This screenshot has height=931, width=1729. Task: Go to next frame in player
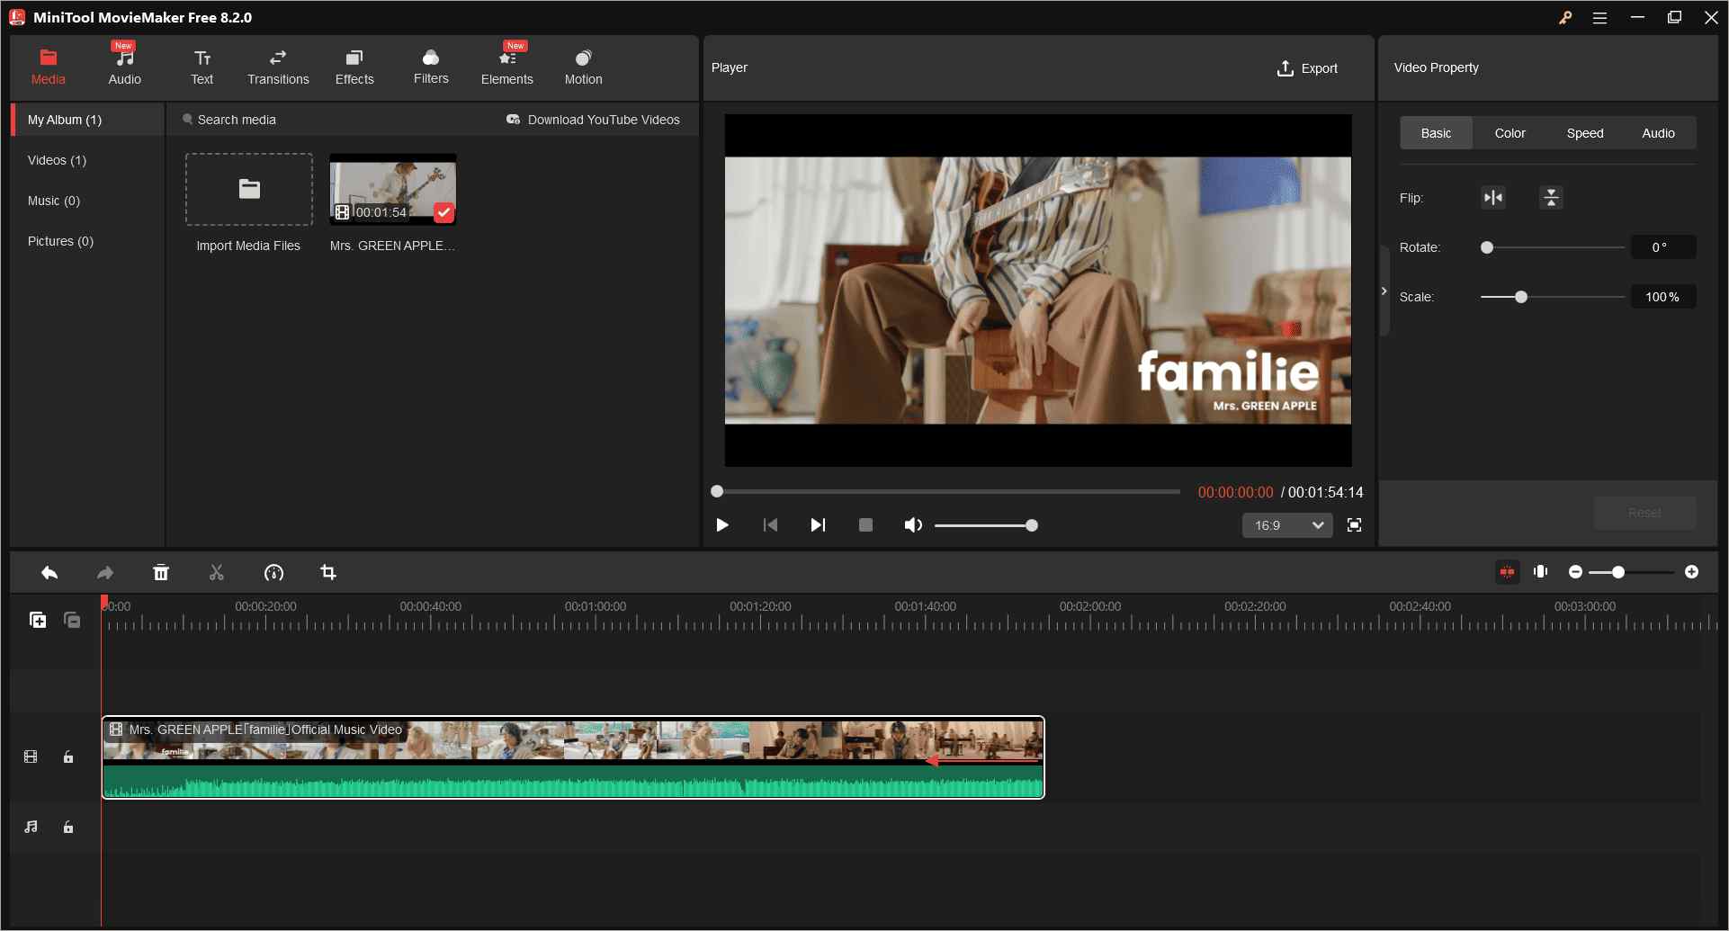pos(818,525)
